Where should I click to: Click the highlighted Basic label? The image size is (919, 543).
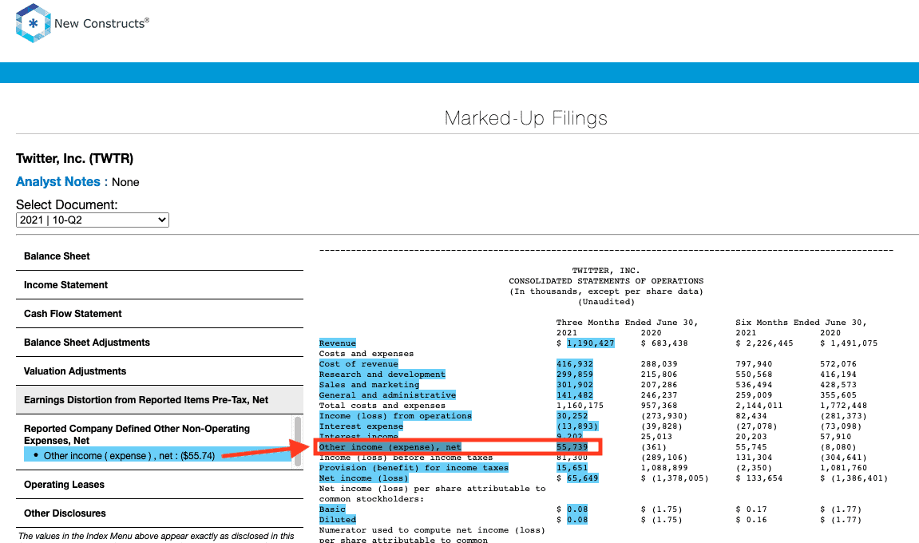click(x=332, y=509)
